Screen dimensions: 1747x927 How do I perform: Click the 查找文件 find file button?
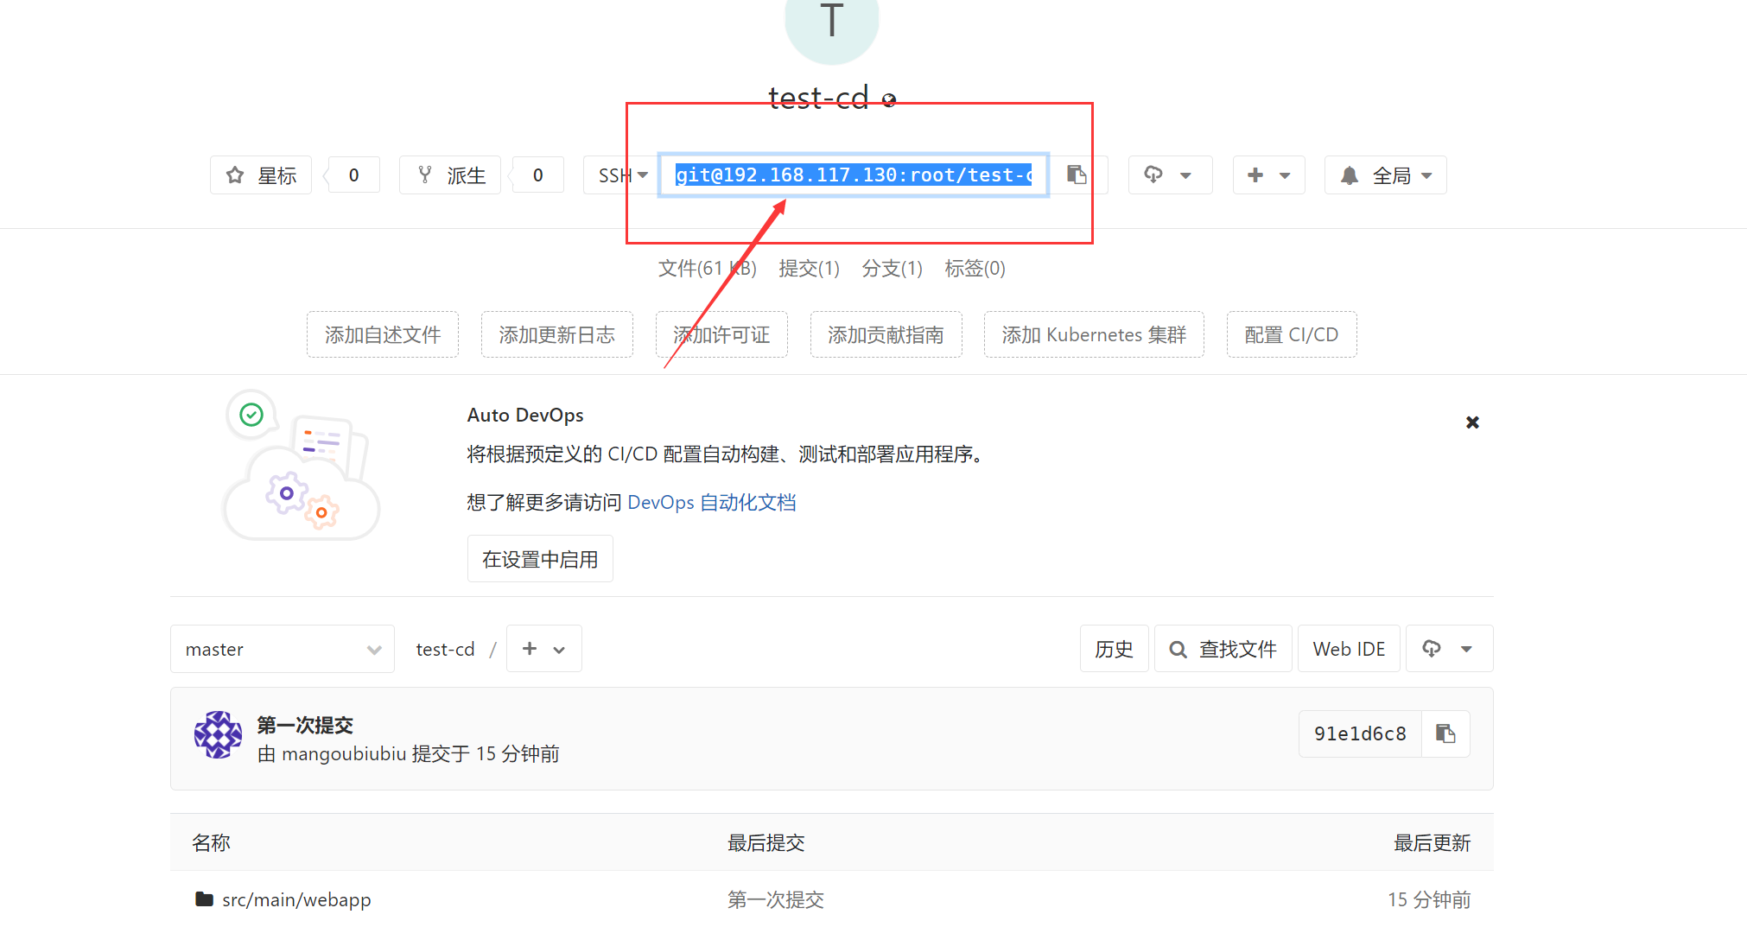tap(1223, 649)
